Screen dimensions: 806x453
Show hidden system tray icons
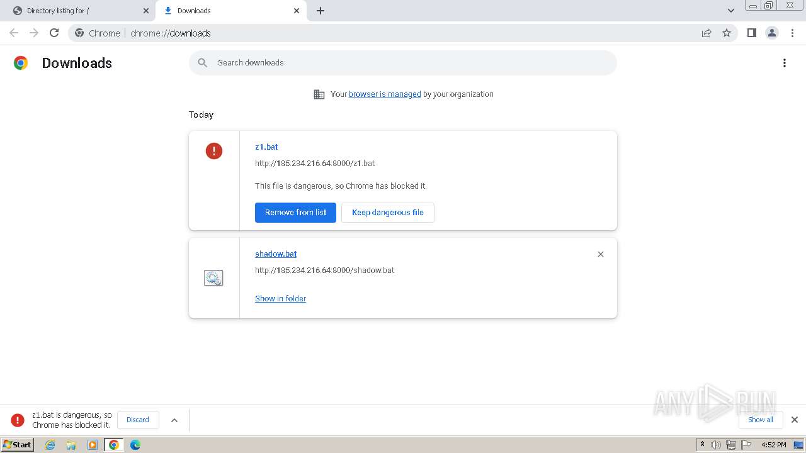point(702,445)
